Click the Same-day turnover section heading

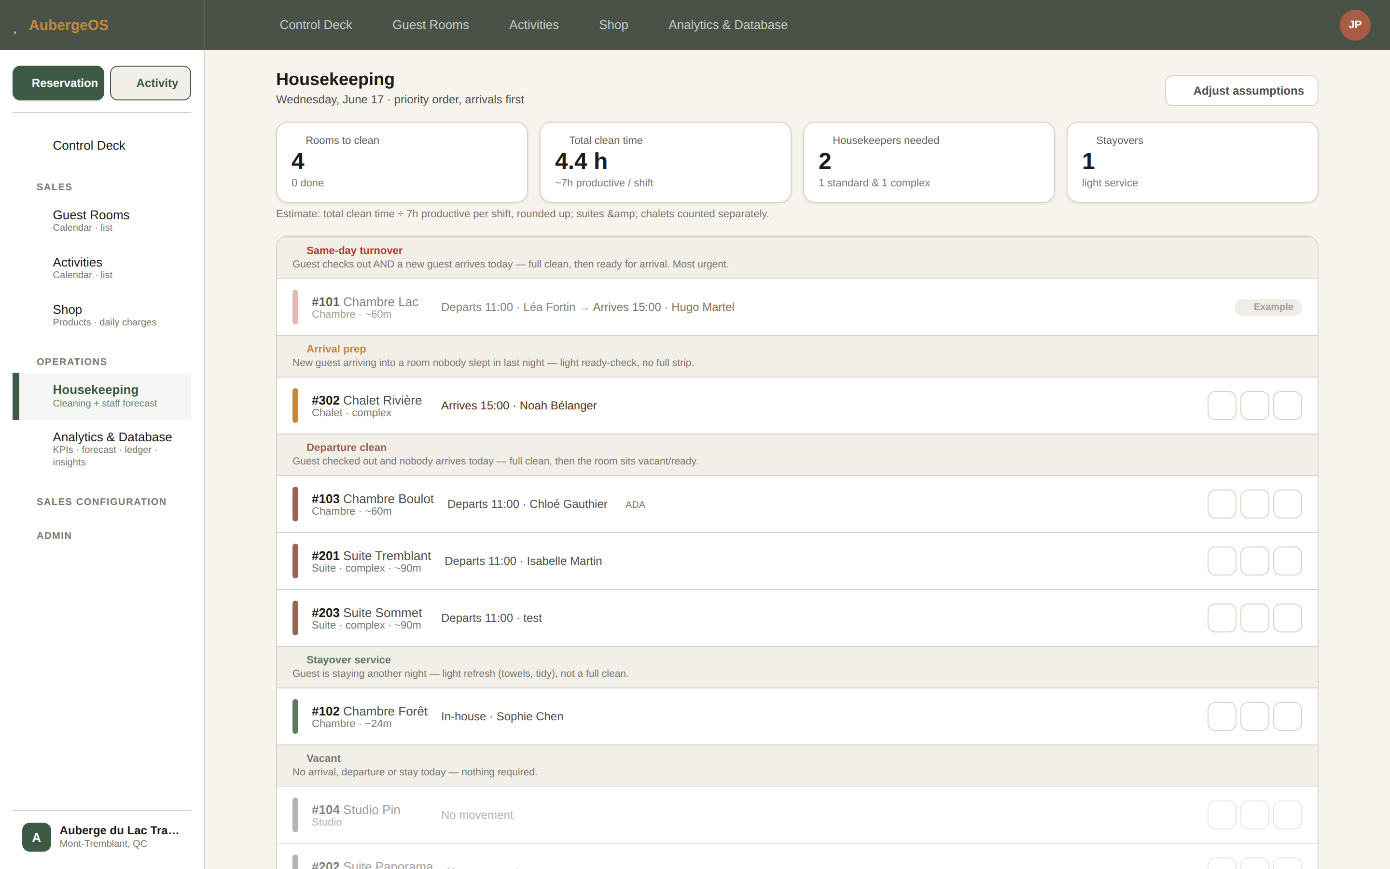point(354,250)
